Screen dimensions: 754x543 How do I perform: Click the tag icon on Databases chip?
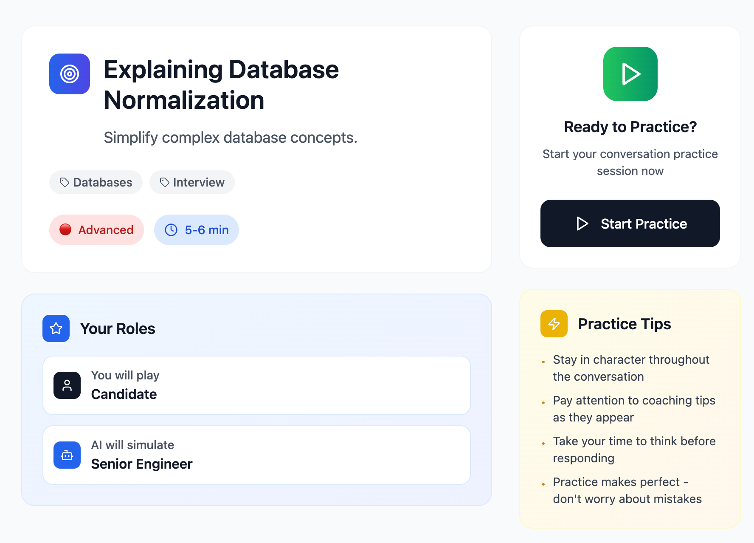tap(65, 182)
